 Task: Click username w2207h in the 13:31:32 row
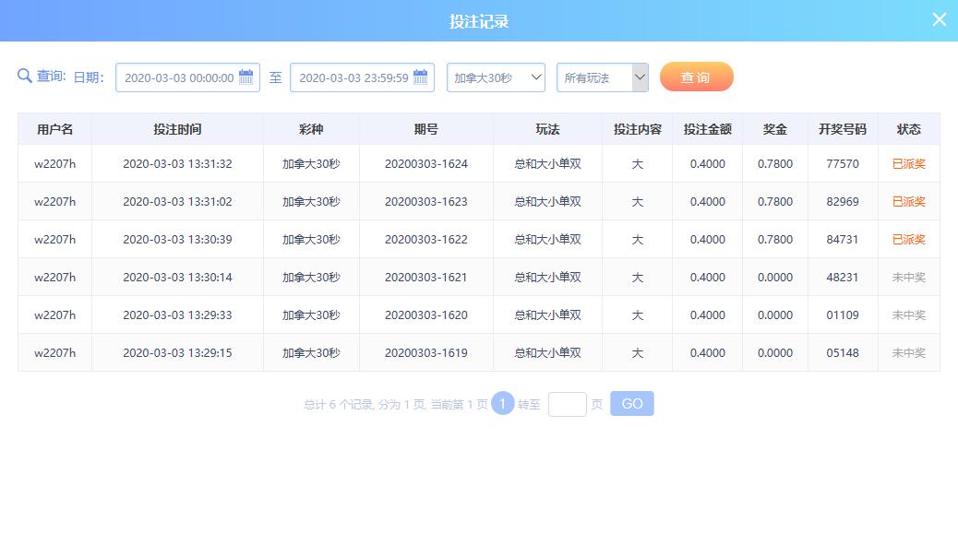pyautogui.click(x=55, y=163)
